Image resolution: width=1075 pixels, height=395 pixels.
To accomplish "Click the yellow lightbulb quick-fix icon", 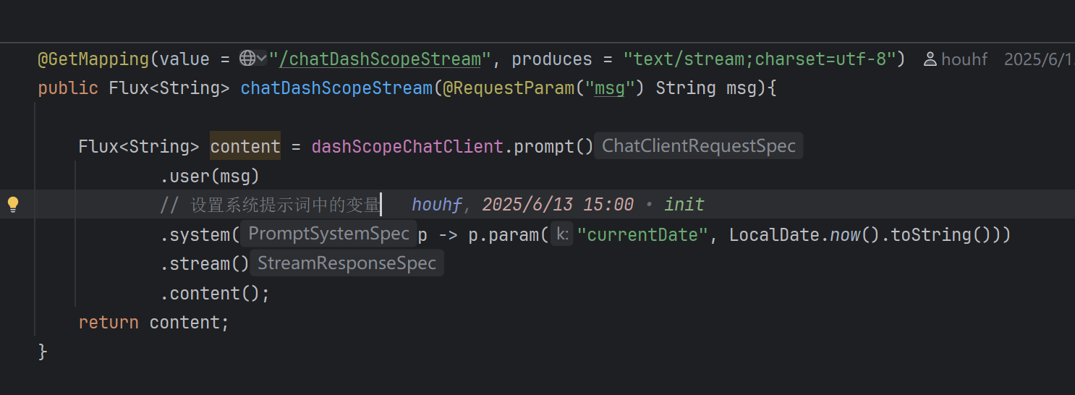I will click(13, 205).
